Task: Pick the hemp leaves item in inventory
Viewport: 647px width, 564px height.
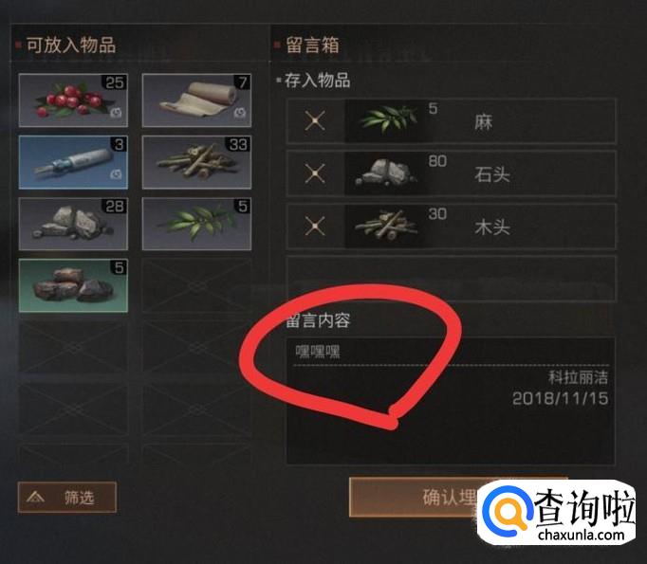Action: 196,224
